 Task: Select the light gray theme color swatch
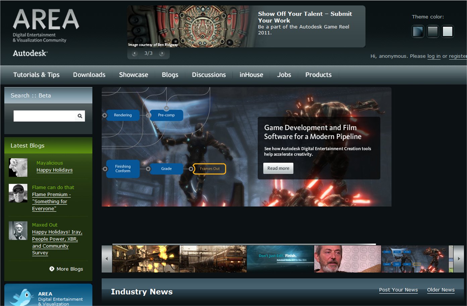click(448, 32)
